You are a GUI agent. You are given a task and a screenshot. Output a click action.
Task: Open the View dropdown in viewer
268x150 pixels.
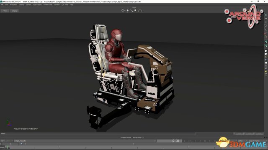tap(5, 11)
